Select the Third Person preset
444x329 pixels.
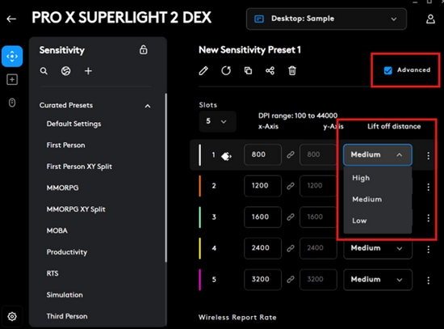tap(67, 316)
